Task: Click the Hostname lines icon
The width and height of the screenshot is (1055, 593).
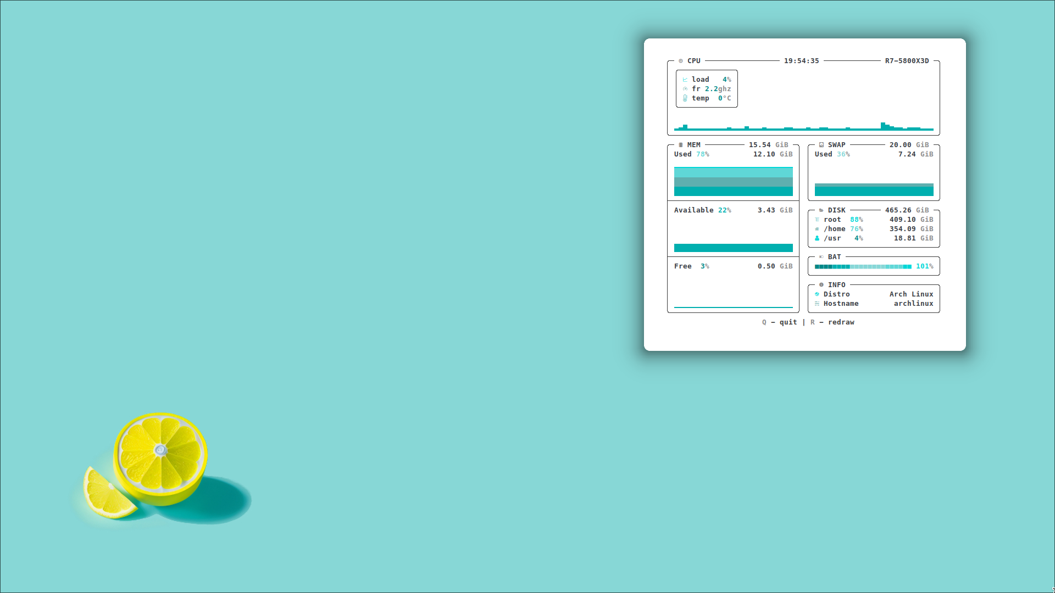Action: point(817,304)
